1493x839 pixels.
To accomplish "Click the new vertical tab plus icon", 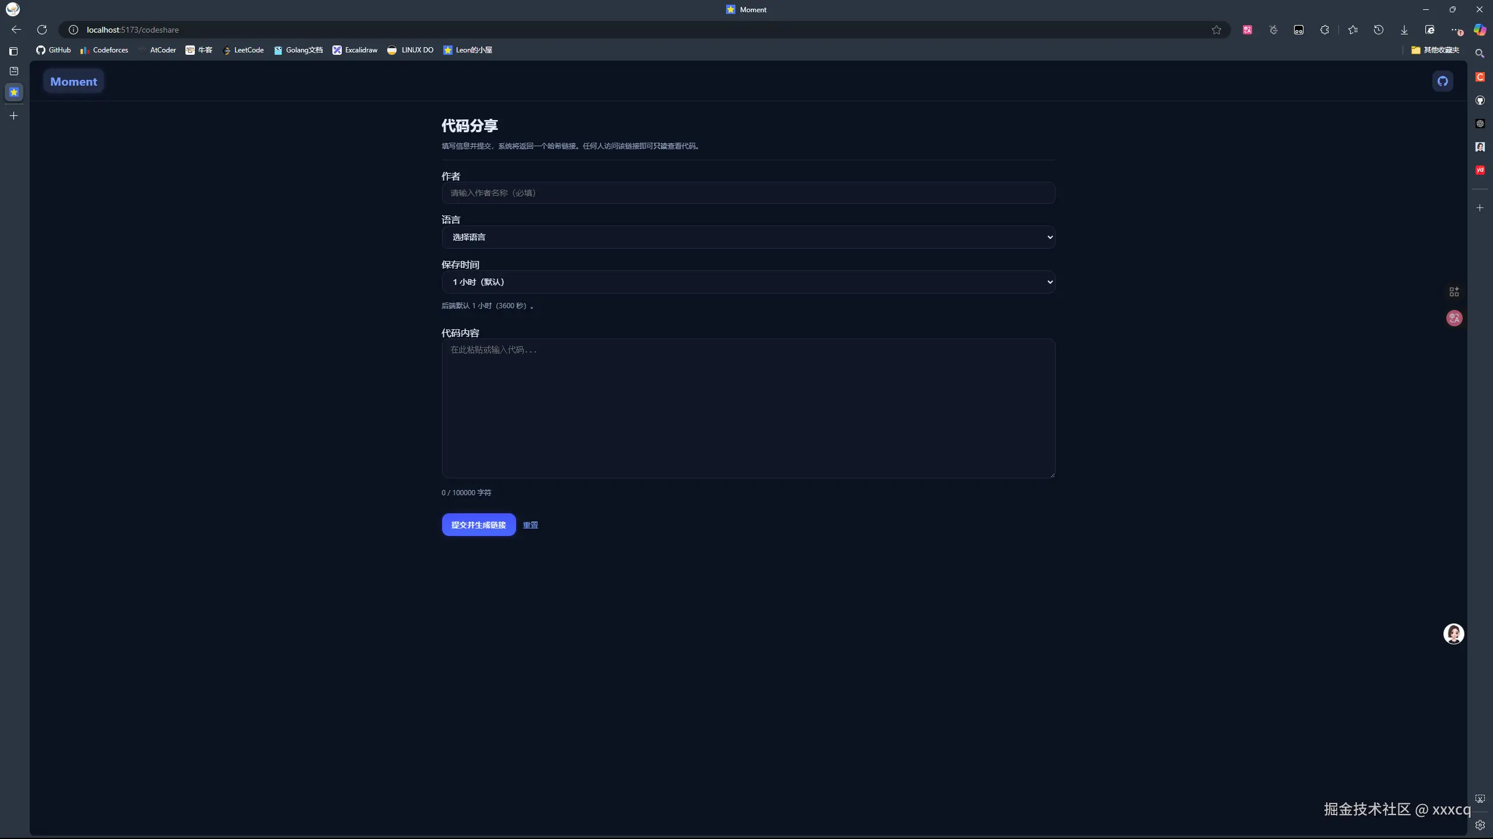I will click(14, 116).
